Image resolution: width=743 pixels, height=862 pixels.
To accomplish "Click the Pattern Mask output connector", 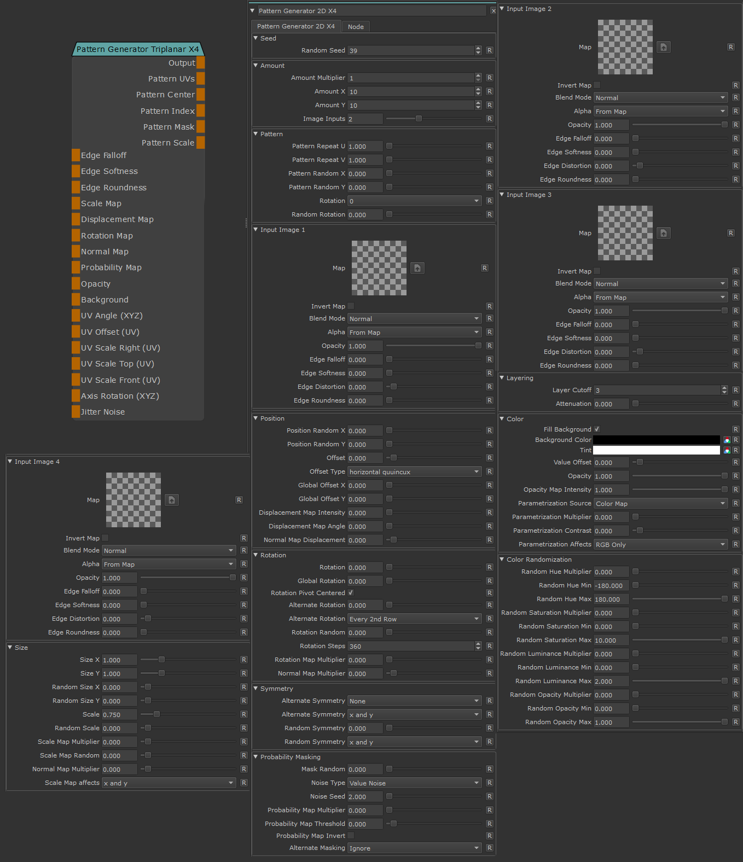I will (201, 127).
